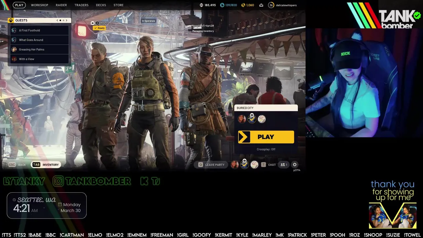Click the With a View quest icon

(x=14, y=59)
